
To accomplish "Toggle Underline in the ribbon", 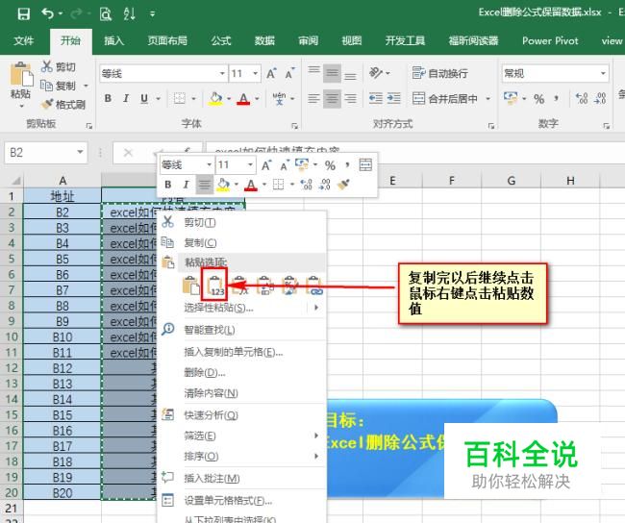I will [x=144, y=98].
